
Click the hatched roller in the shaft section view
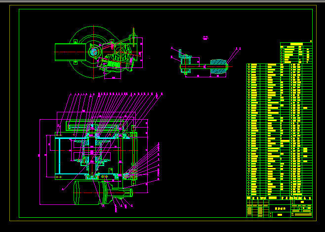point(218,66)
